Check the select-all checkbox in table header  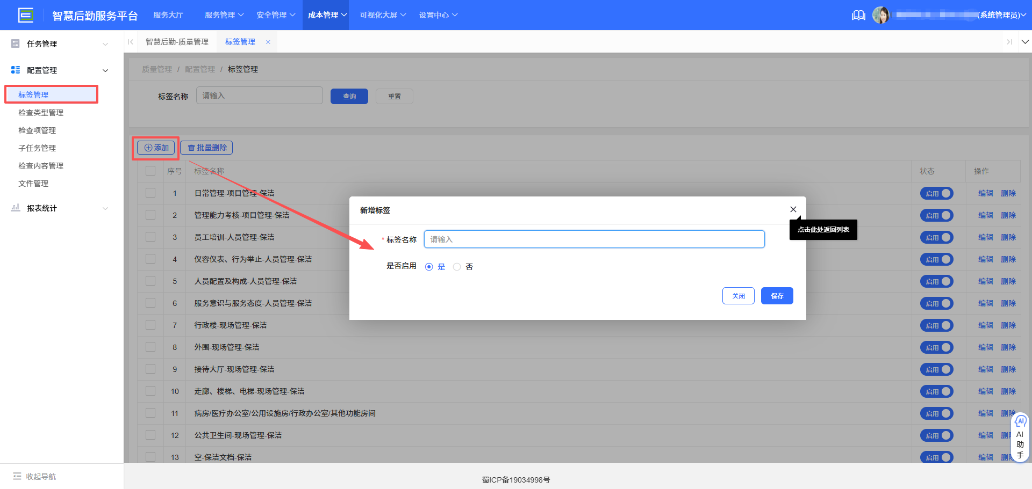click(x=150, y=170)
